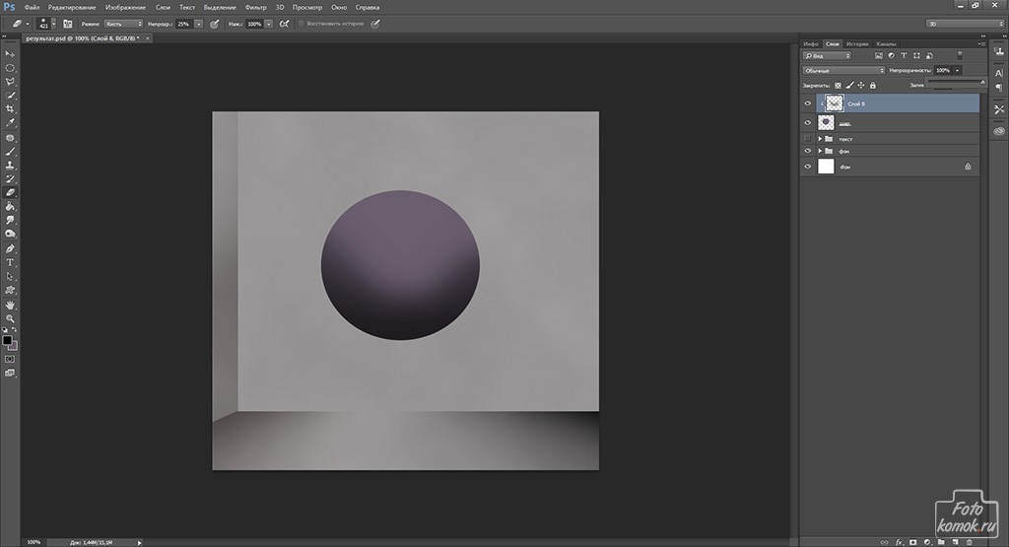
Task: Enable airbrush mode in options bar
Action: (x=284, y=24)
